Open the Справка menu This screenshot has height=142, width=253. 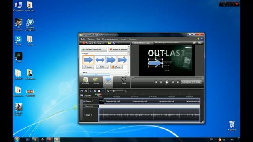pos(133,39)
